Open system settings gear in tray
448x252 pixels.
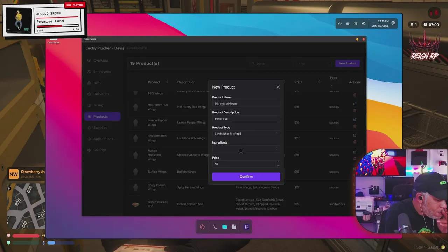pos(364,23)
